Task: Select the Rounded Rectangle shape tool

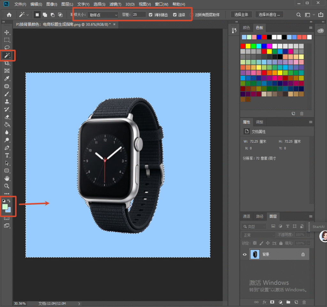Action: pyautogui.click(x=7, y=171)
